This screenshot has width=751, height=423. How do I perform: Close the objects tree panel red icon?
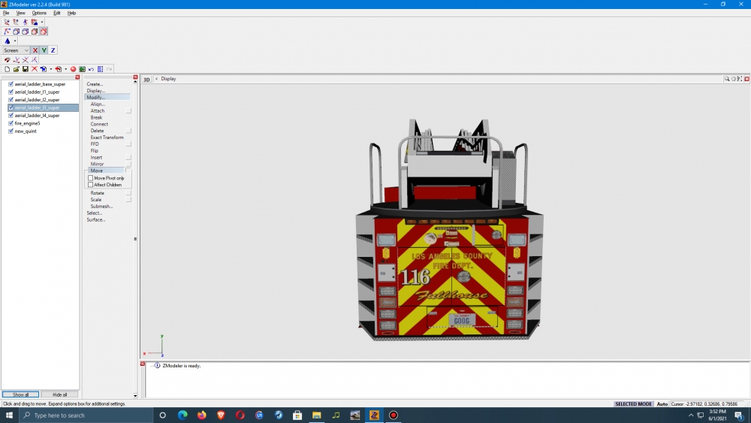tap(77, 77)
